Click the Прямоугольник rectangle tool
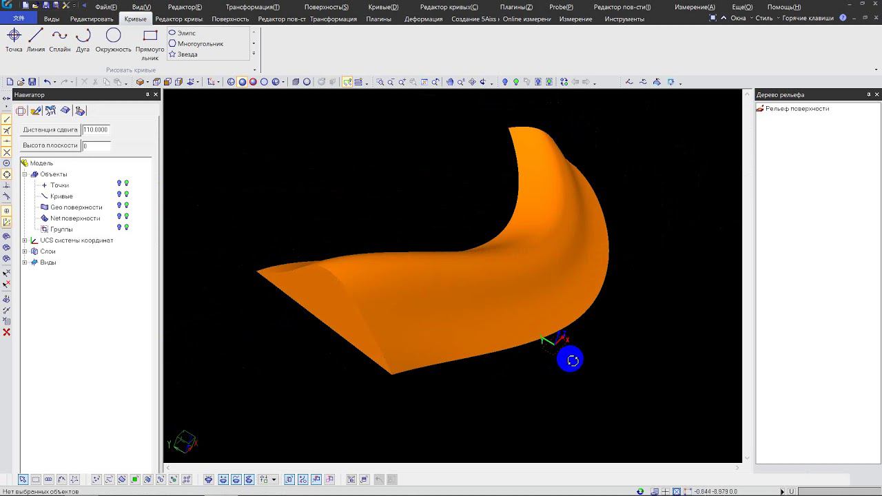Screen dimensions: 882x496 [x=150, y=41]
